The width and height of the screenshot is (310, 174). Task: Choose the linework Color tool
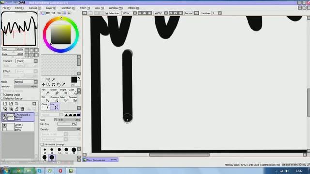point(73,92)
